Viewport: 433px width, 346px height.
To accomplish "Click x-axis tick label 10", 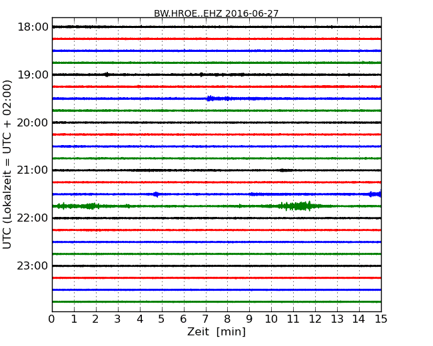I will click(x=271, y=319).
